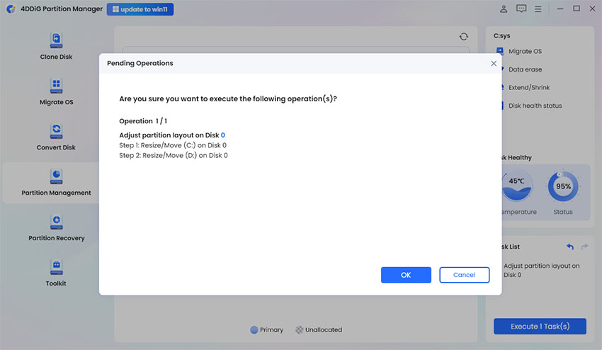Click the user account icon
This screenshot has height=350, width=602.
pyautogui.click(x=504, y=9)
